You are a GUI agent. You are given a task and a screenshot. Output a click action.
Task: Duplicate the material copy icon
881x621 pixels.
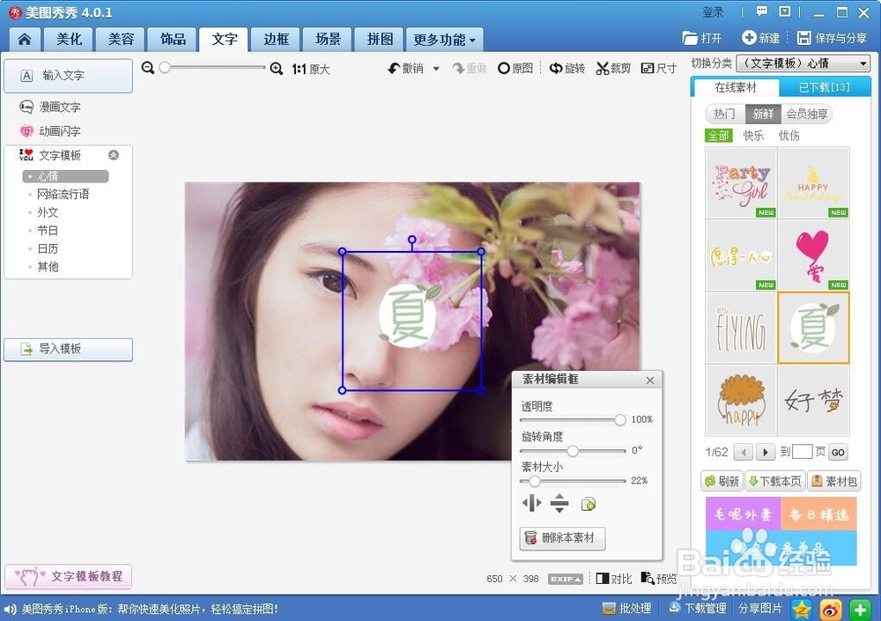point(589,504)
